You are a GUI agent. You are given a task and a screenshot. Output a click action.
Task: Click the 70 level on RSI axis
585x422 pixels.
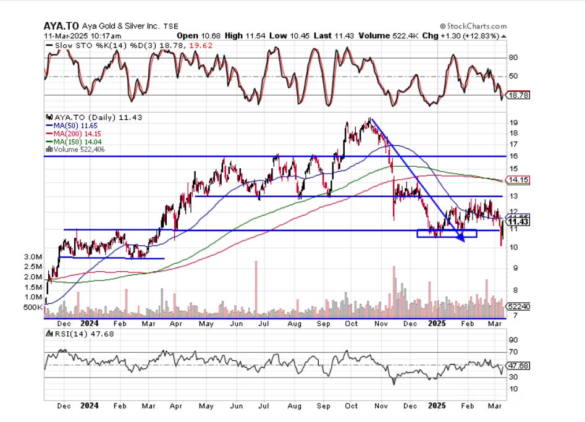(x=513, y=352)
